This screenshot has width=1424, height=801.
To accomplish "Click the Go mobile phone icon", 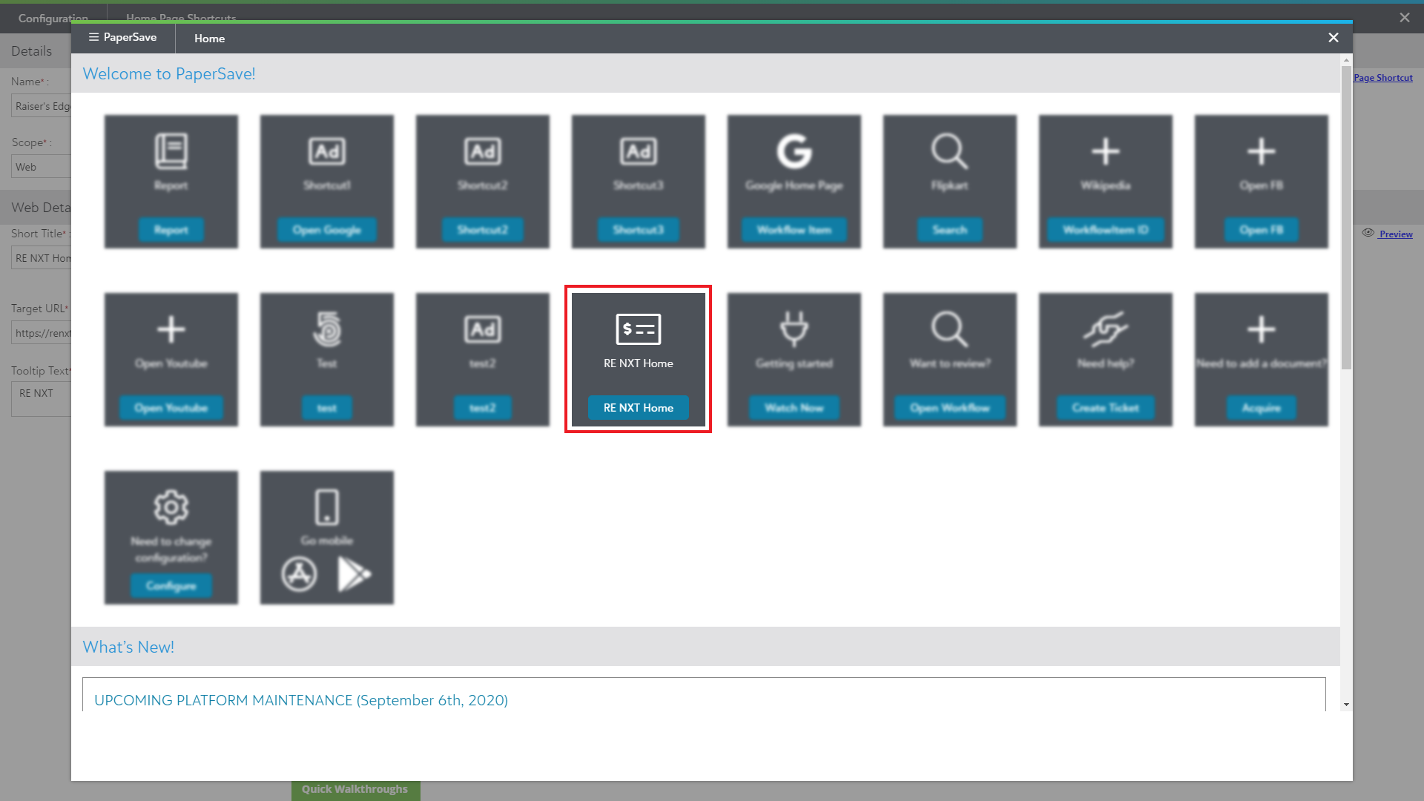I will pyautogui.click(x=326, y=508).
